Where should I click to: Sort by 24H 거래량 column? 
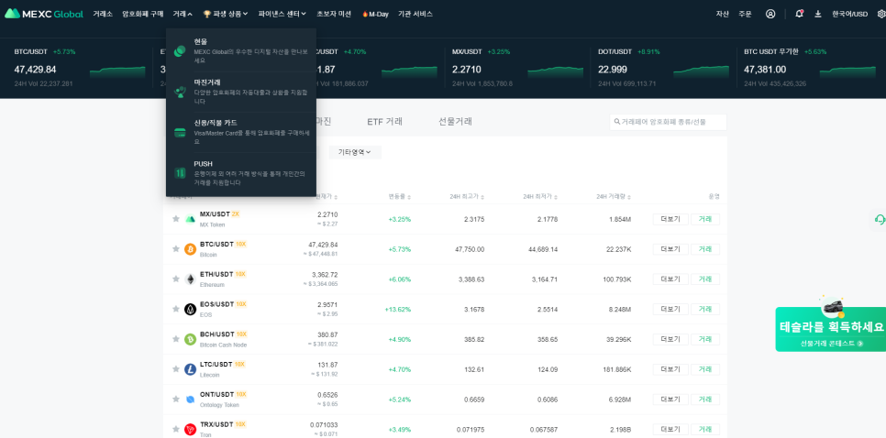614,196
